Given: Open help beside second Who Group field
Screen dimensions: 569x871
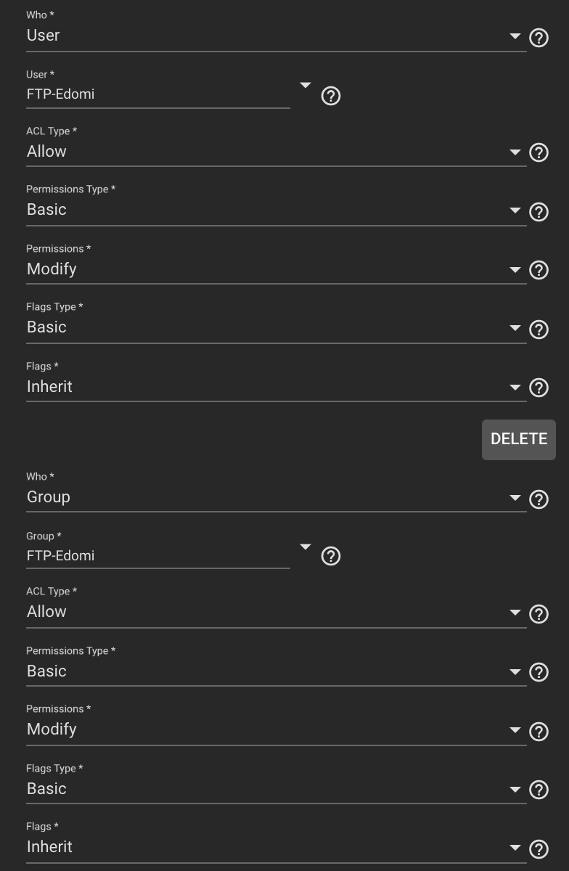Looking at the screenshot, I should point(539,499).
